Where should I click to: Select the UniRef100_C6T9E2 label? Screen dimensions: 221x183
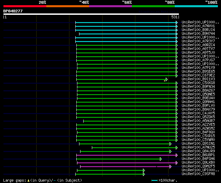point(198,75)
